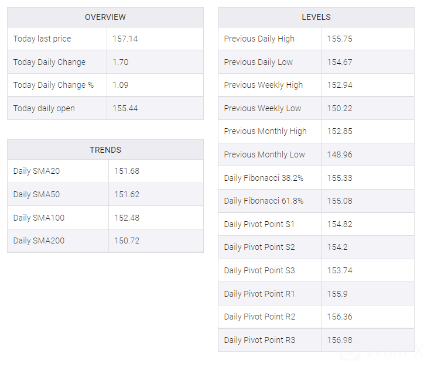Click the TRENDS table header
Viewport: 431px width, 371px height.
click(105, 150)
